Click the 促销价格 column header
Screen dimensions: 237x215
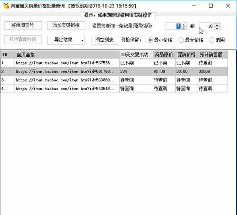(187, 54)
